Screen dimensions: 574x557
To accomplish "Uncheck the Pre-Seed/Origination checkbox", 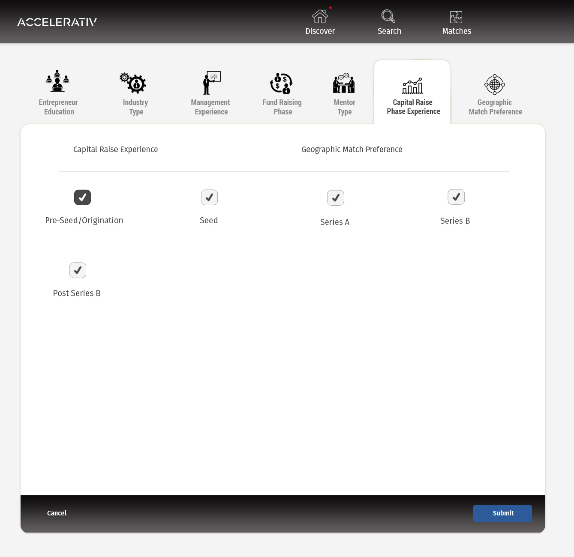I will (82, 198).
